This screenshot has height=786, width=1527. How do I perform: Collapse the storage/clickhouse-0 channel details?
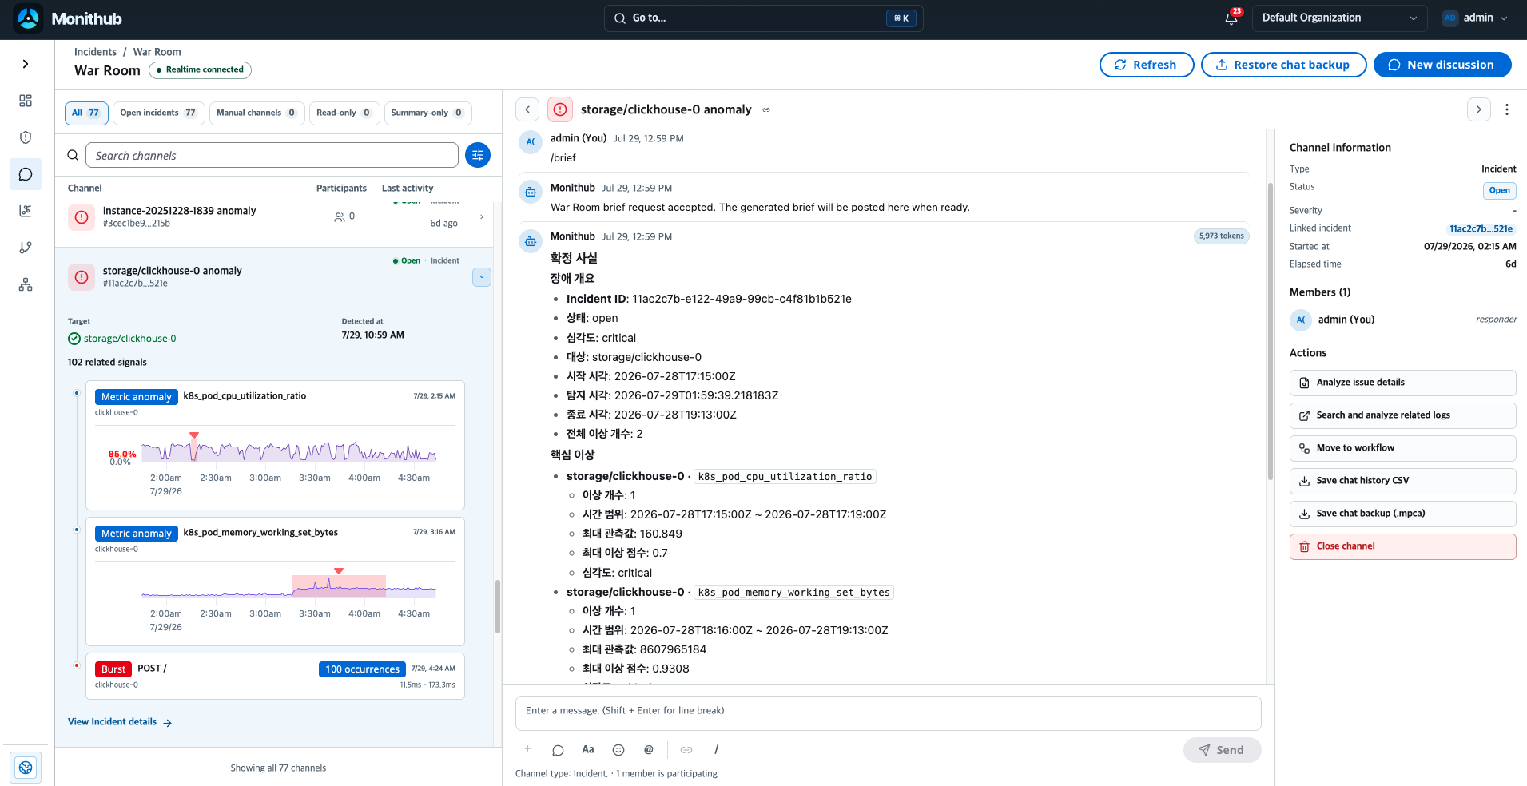coord(482,277)
